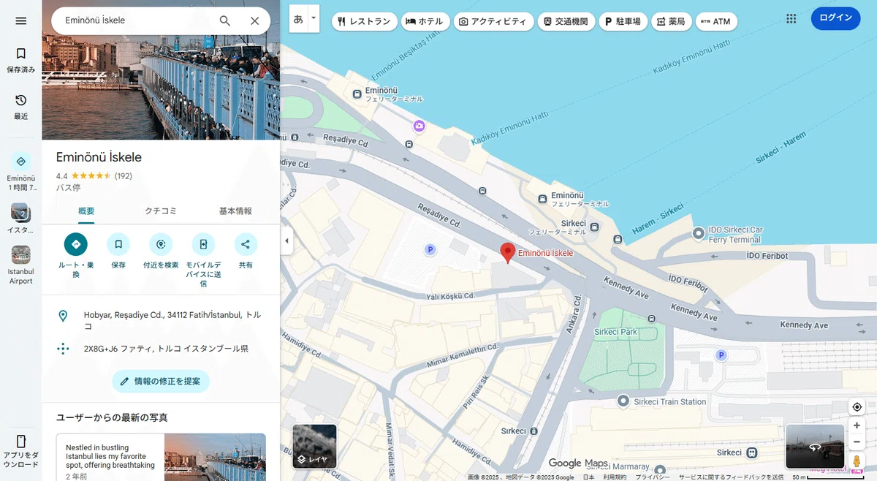Image resolution: width=877 pixels, height=481 pixels.
Task: Click the ログイン sign-in button
Action: click(x=836, y=18)
